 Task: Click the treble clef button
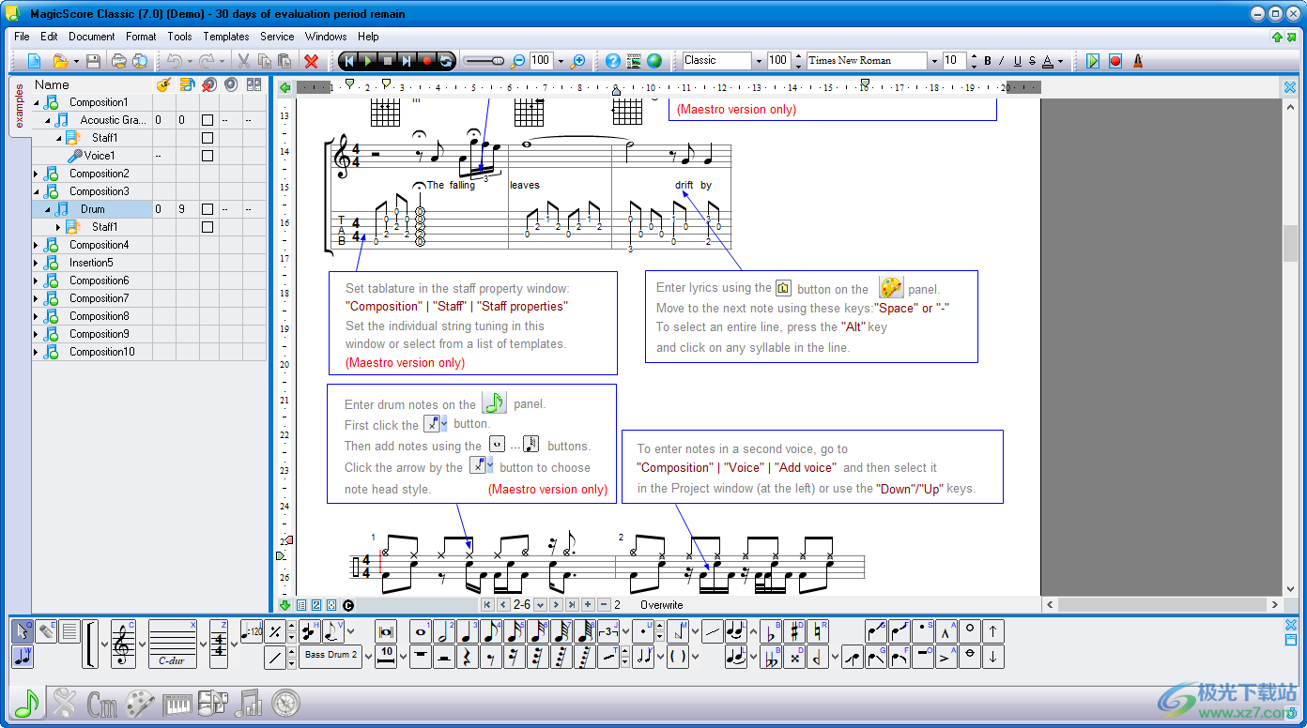tap(123, 644)
